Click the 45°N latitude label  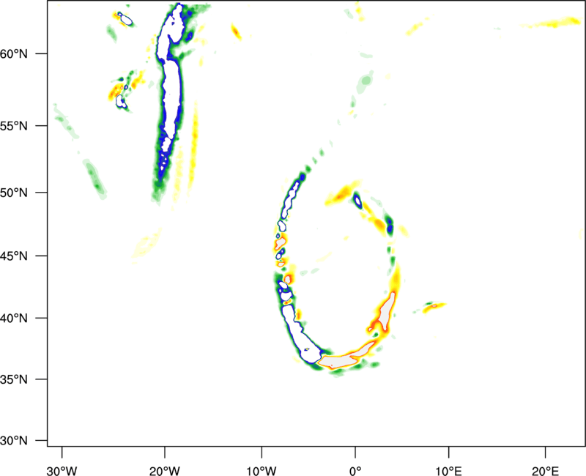tap(14, 256)
